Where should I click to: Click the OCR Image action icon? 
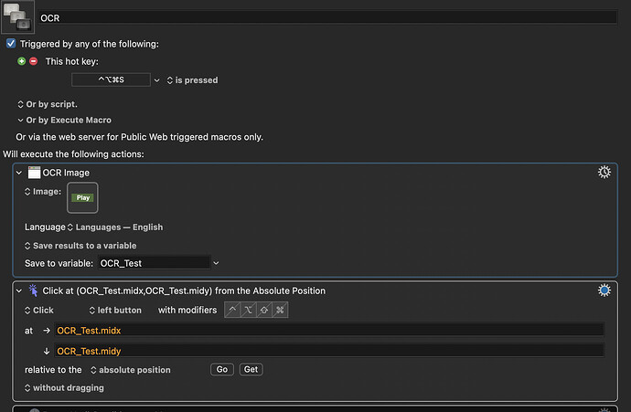click(x=34, y=173)
